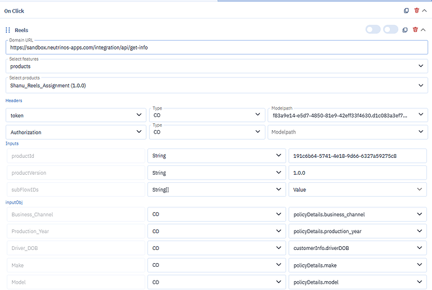
Task: Open the Select products dropdown
Action: pos(217,85)
